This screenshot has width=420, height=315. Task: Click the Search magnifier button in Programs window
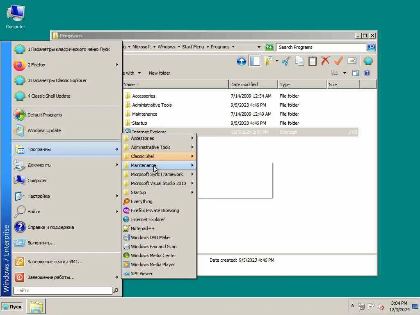click(x=371, y=47)
